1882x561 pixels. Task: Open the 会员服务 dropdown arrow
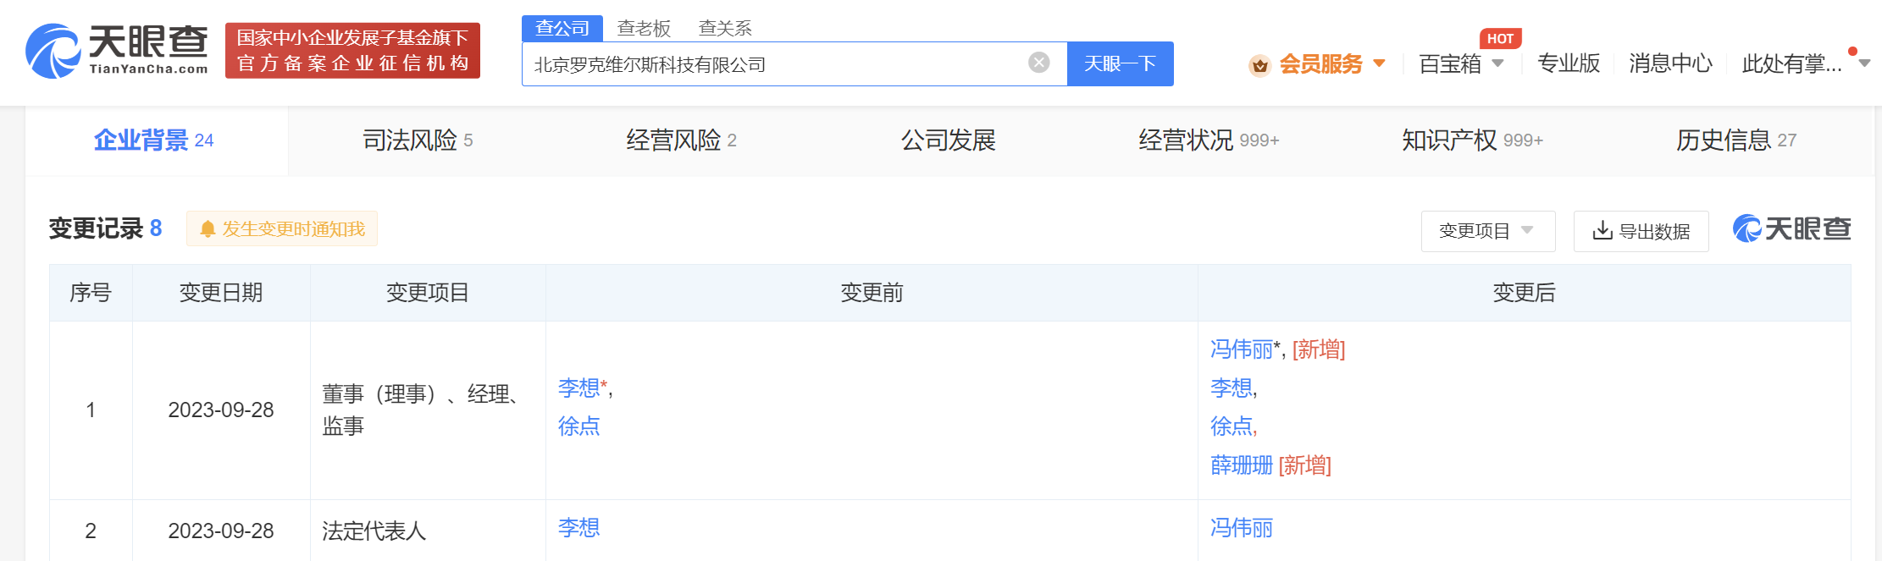(1379, 63)
